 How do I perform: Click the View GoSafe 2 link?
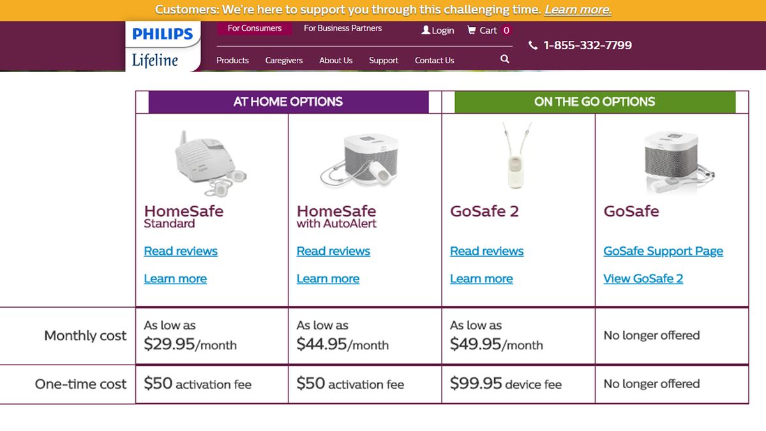(643, 278)
